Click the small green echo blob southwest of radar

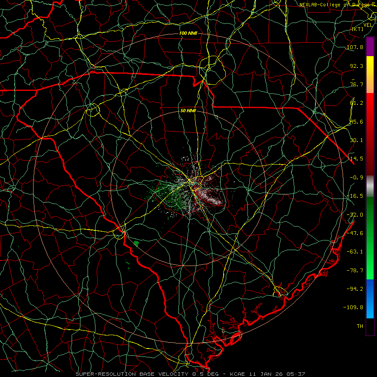pos(136,243)
